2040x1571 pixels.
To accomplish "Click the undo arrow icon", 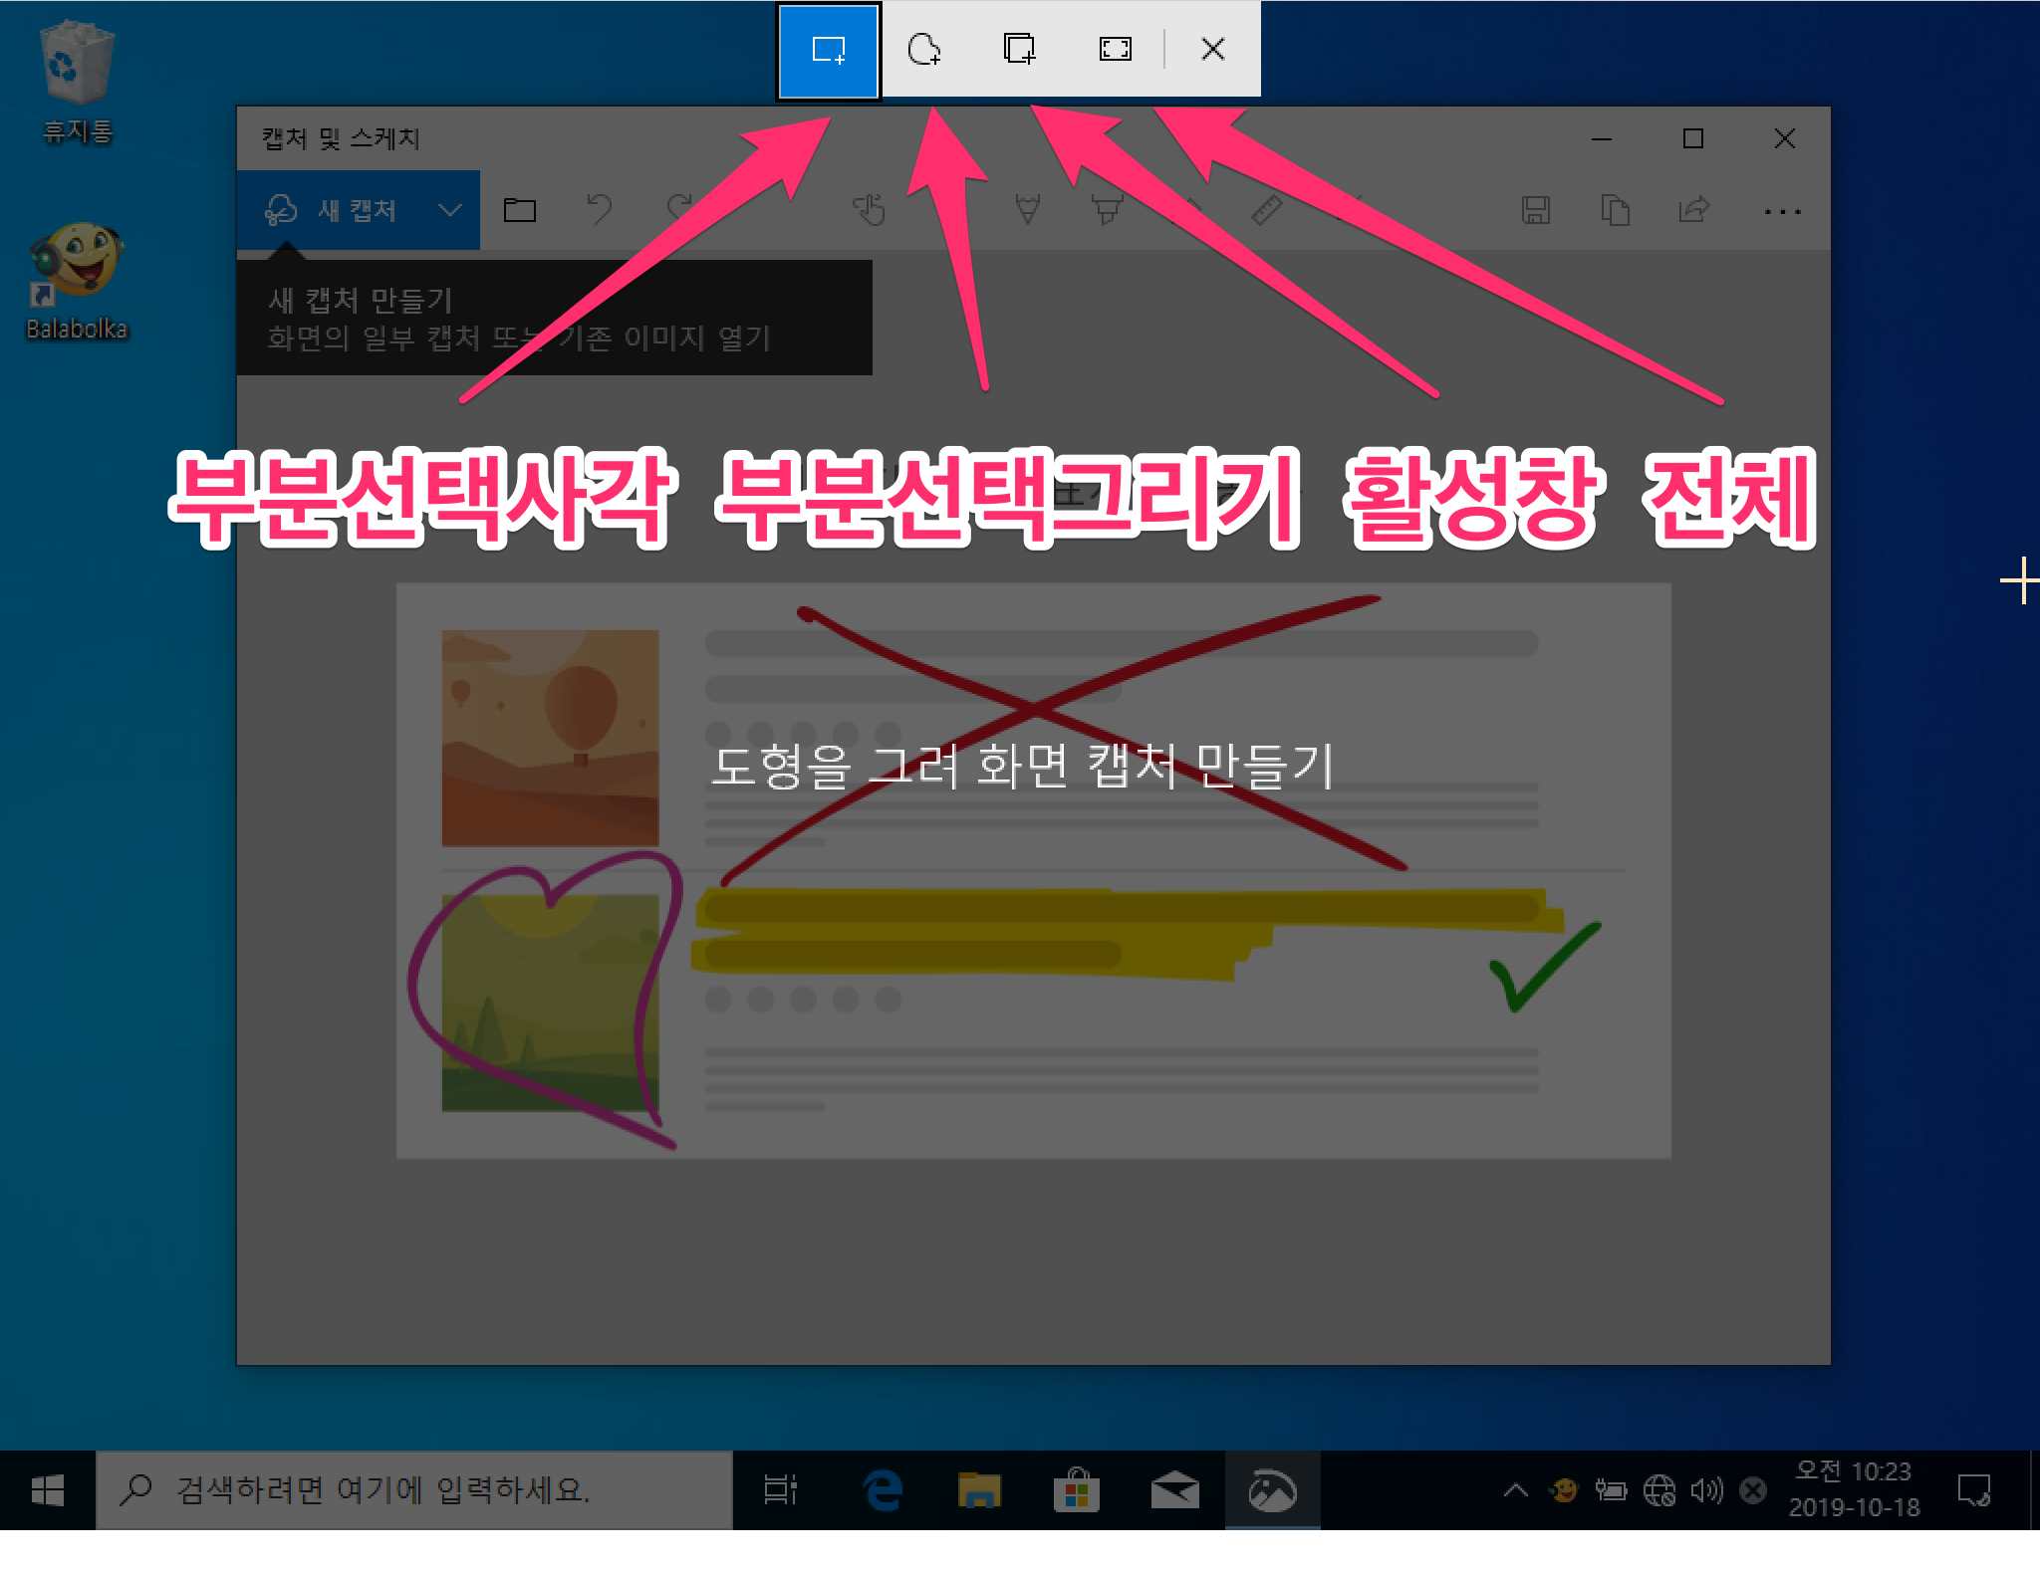I will [599, 210].
